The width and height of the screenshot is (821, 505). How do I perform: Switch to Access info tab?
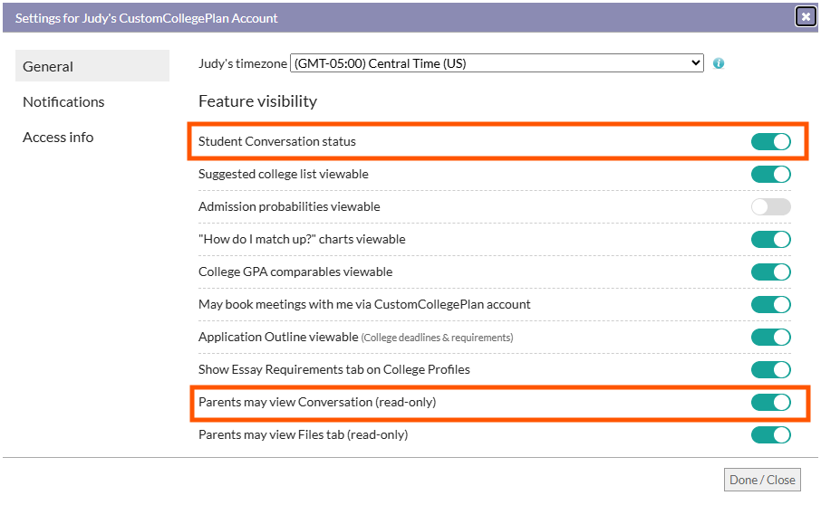click(58, 137)
